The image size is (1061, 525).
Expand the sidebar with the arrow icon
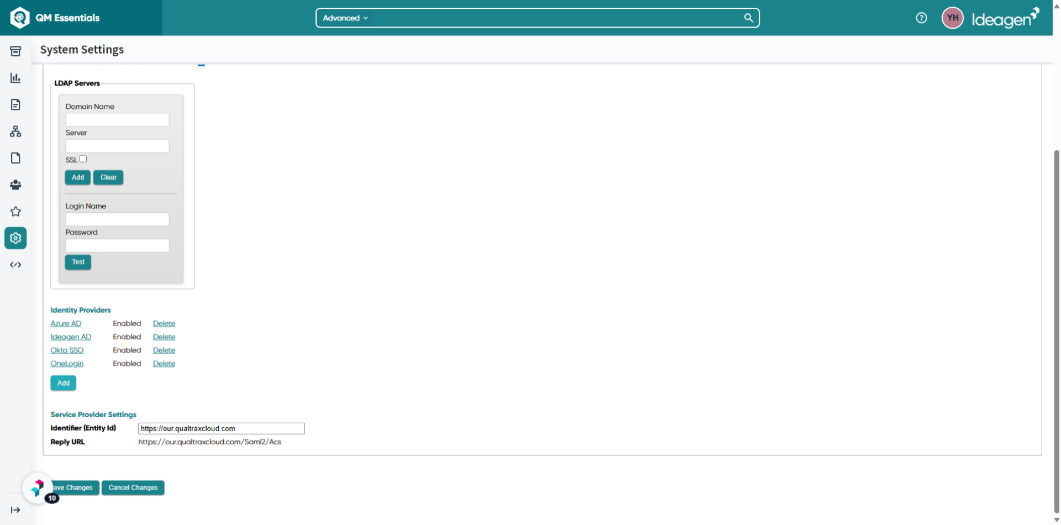[x=15, y=510]
